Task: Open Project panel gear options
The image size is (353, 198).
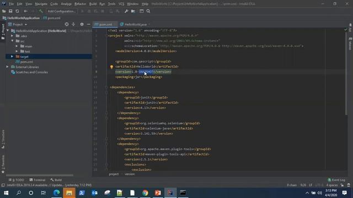Action: pos(82,24)
